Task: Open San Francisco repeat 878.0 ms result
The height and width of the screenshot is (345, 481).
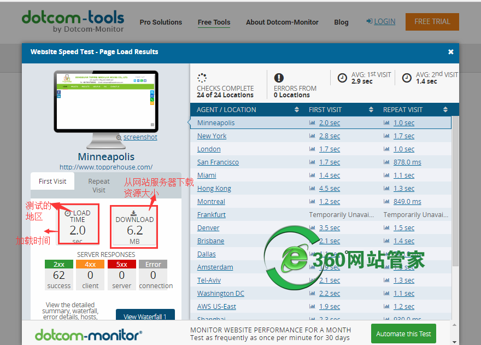Action: click(407, 162)
